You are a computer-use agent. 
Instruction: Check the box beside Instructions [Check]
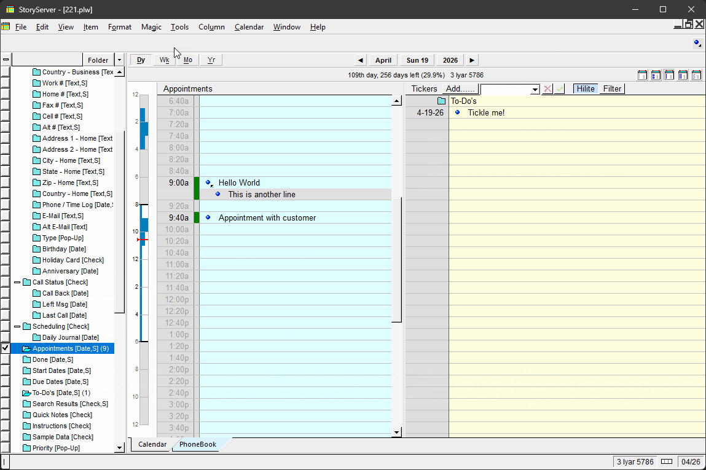click(x=6, y=426)
